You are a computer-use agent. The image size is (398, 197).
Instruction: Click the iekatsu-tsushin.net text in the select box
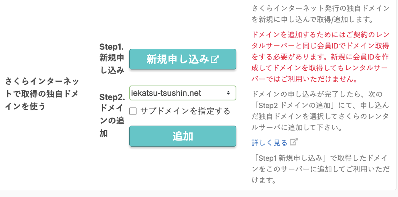tap(166, 93)
